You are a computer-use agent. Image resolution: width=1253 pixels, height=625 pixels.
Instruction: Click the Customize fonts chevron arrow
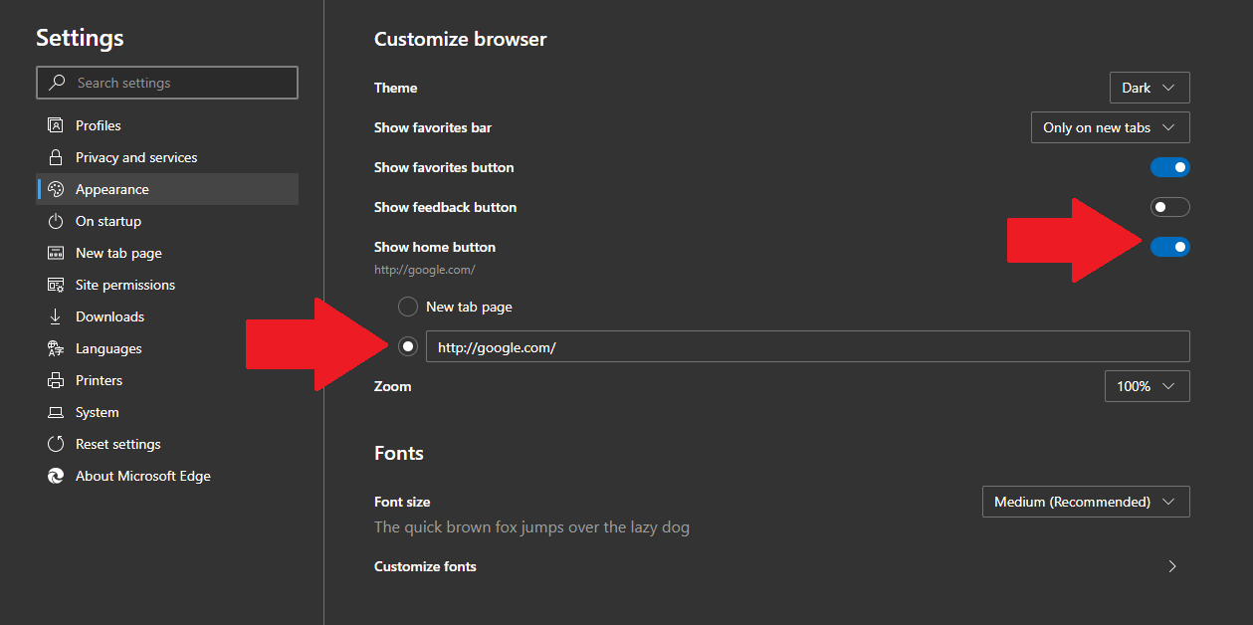[x=1172, y=566]
